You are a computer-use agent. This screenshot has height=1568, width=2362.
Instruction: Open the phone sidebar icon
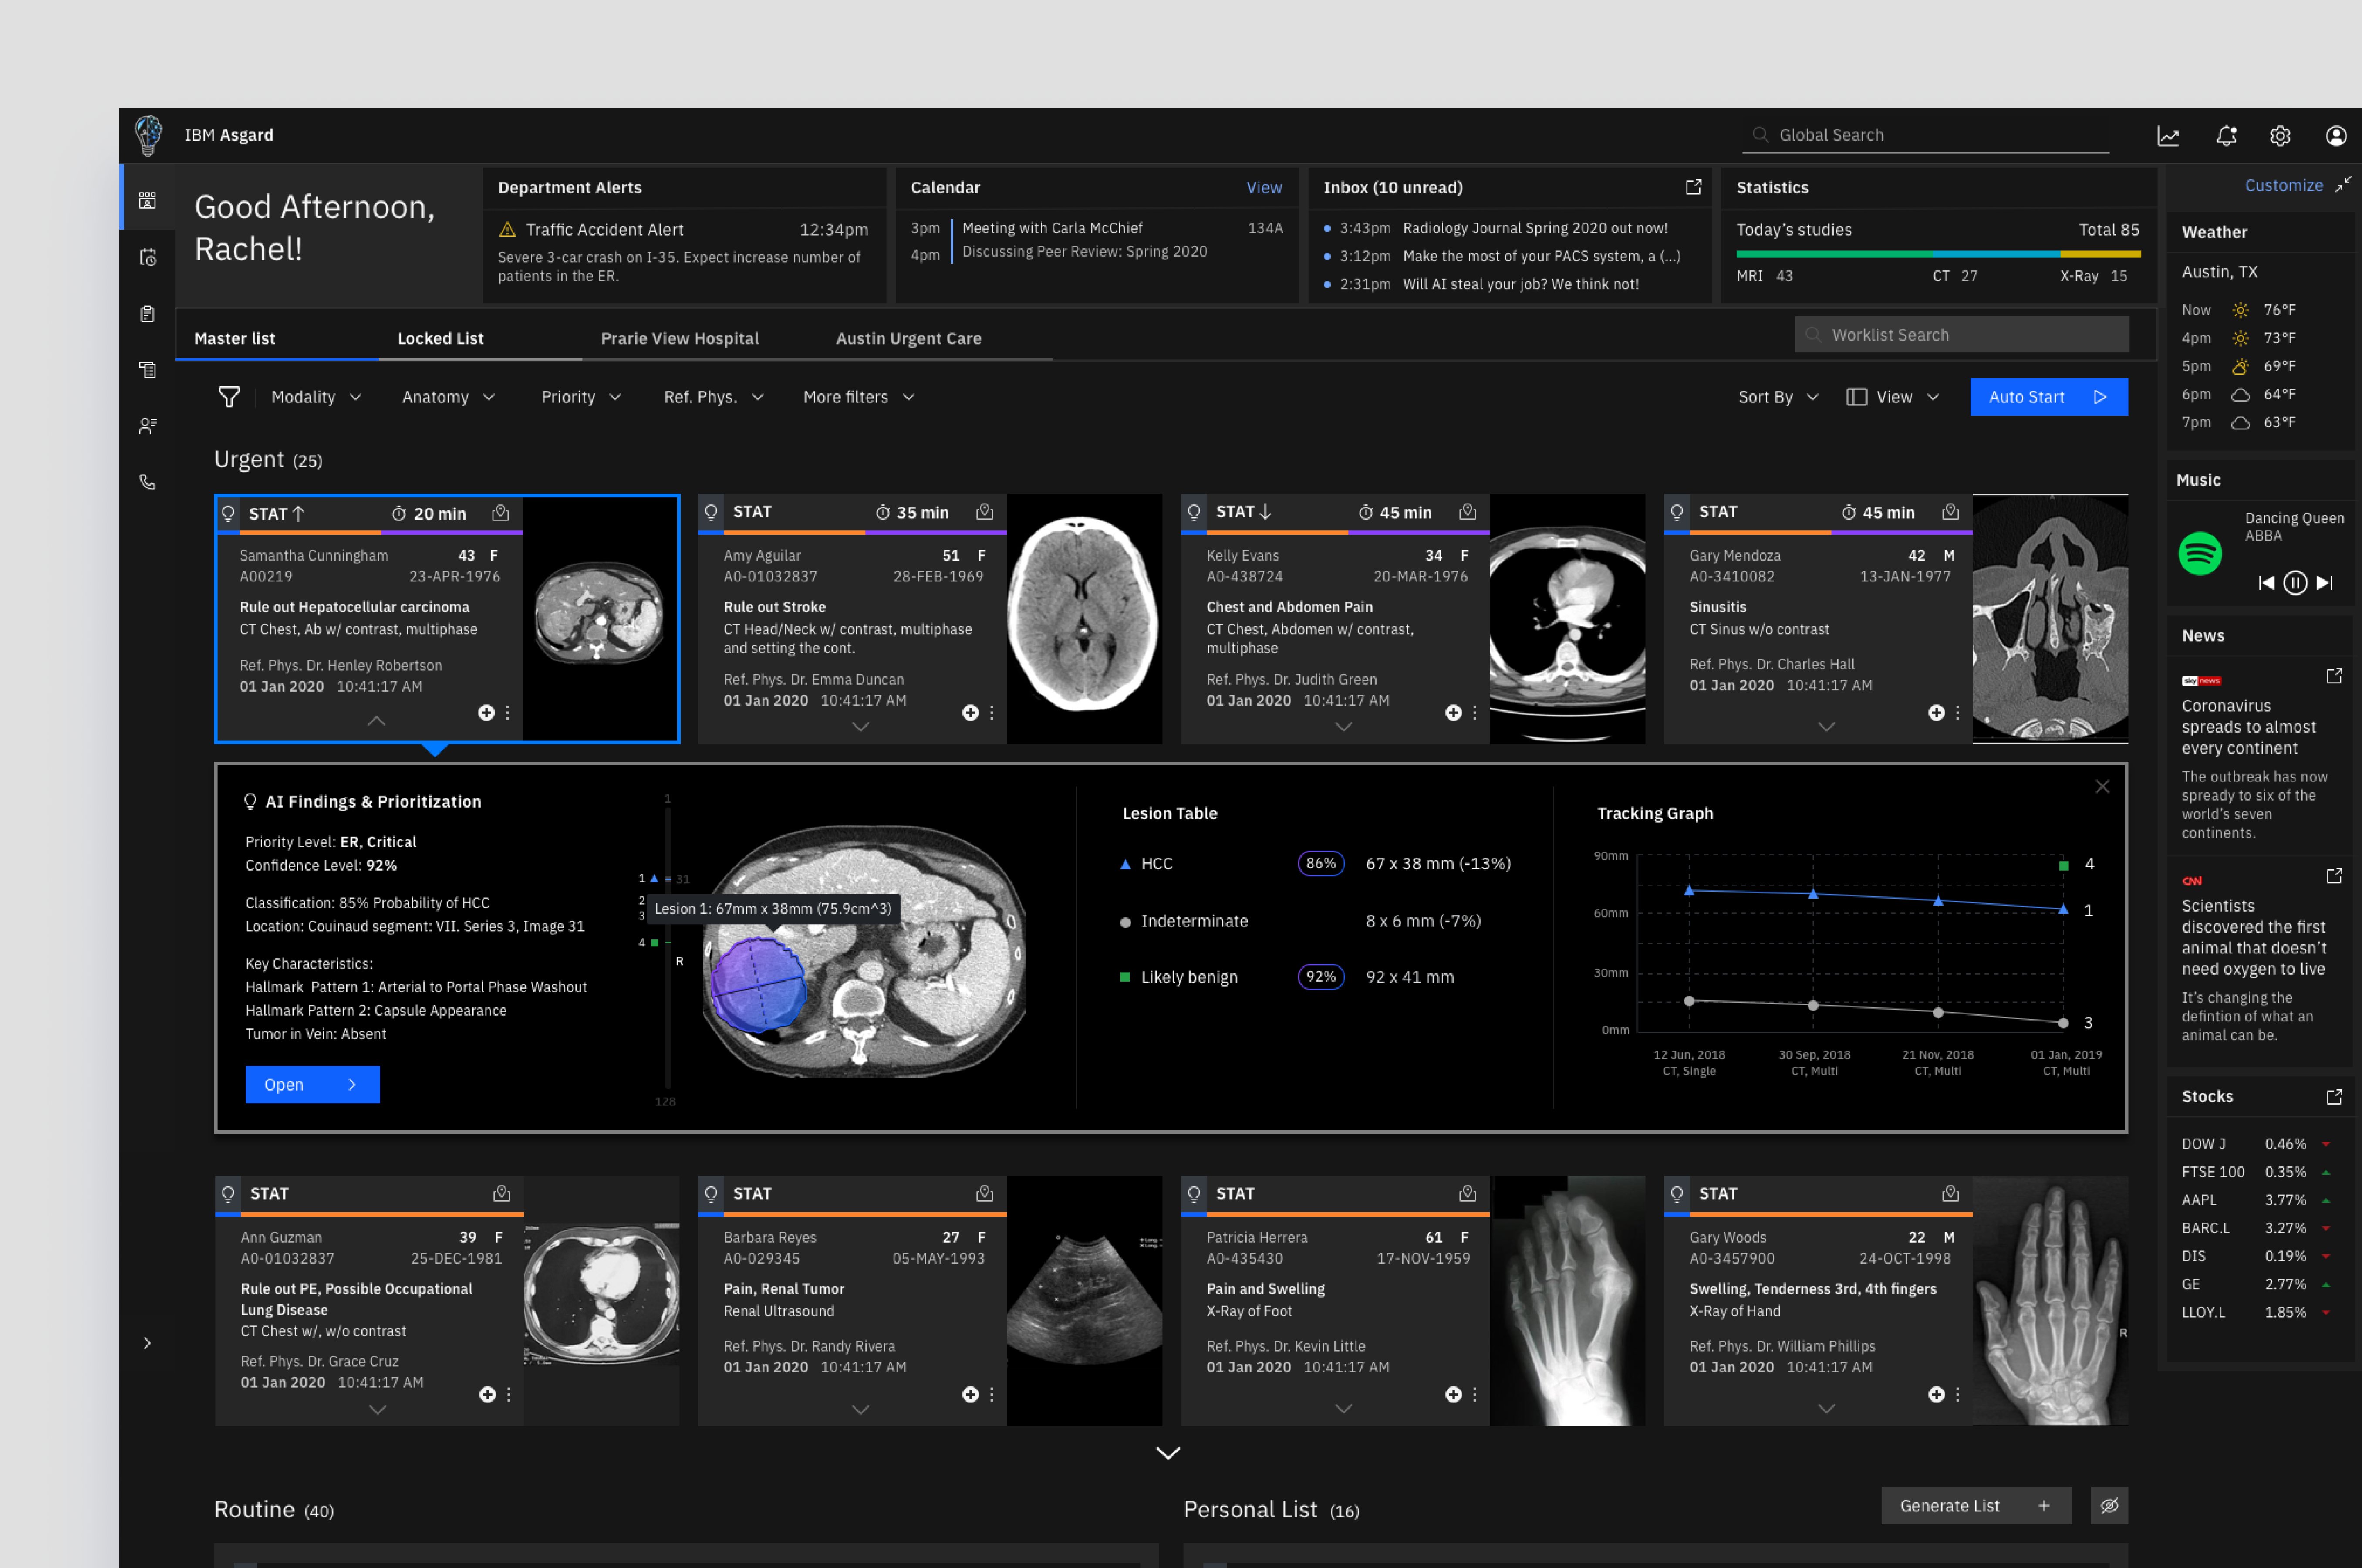tap(148, 482)
